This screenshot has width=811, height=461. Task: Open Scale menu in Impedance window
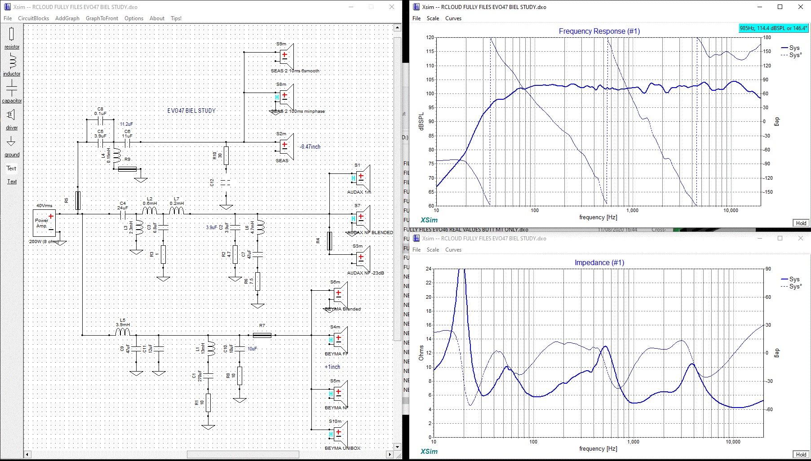coord(433,250)
